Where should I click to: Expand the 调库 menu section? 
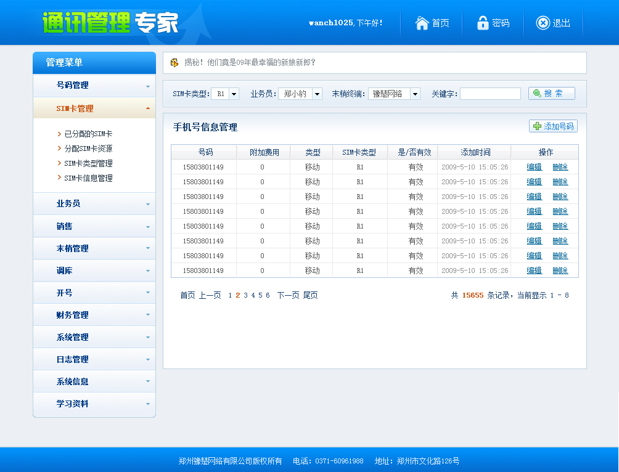[x=94, y=271]
